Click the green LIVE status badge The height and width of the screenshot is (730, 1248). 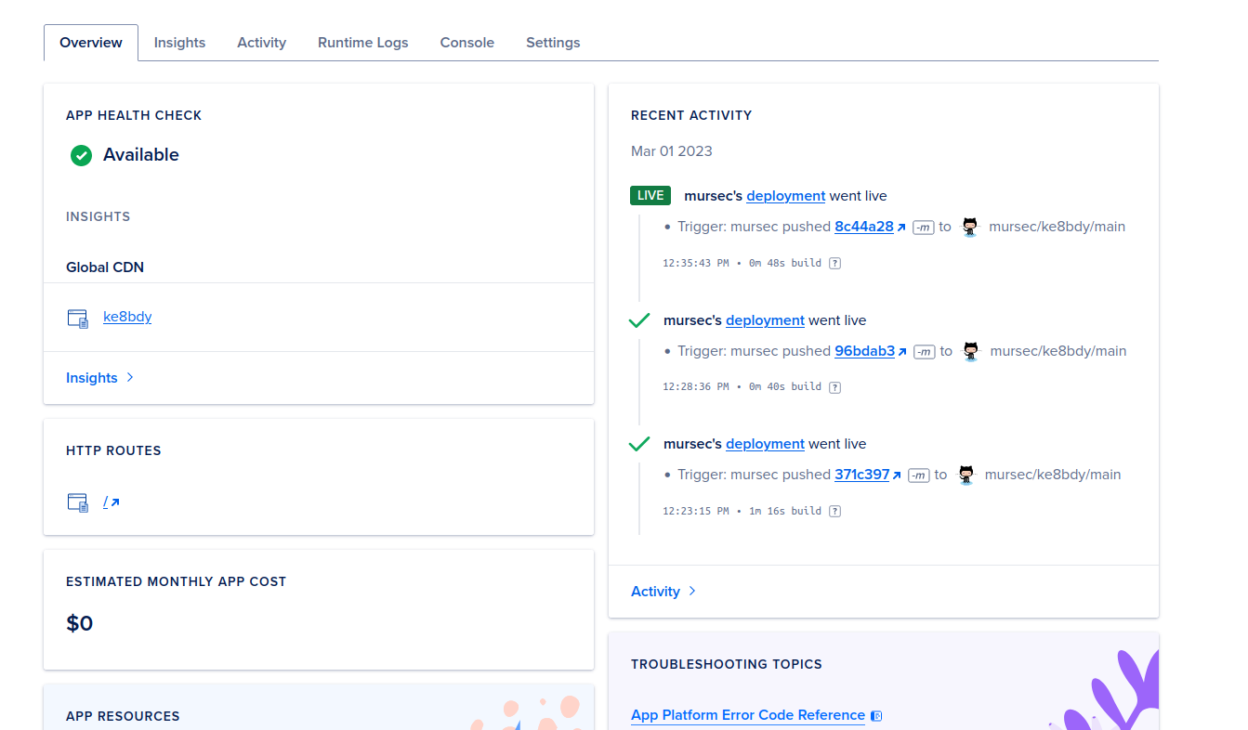pyautogui.click(x=650, y=196)
